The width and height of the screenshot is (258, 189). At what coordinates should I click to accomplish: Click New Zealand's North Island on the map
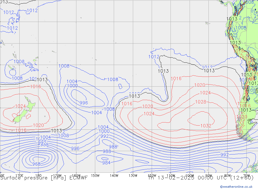(x=30, y=104)
